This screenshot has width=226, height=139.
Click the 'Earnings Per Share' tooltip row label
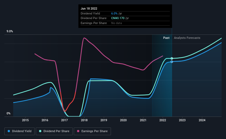pyautogui.click(x=94, y=23)
